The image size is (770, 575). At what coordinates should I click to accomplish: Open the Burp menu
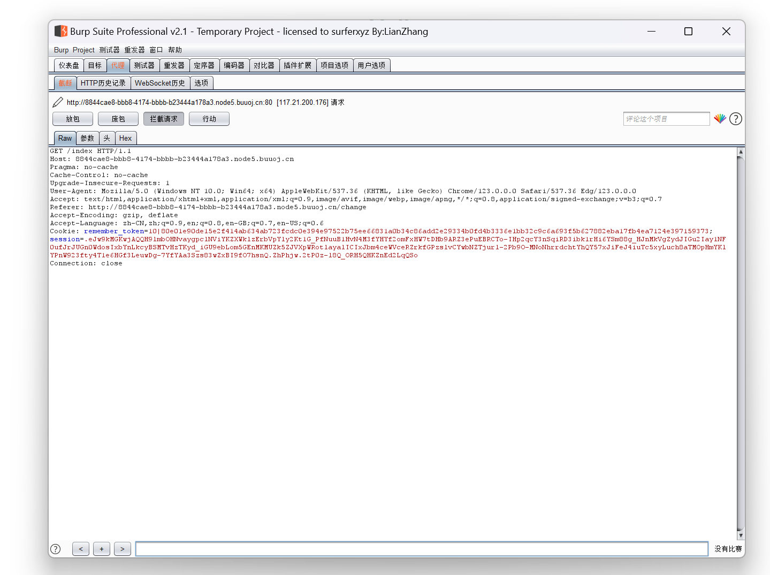click(x=61, y=50)
